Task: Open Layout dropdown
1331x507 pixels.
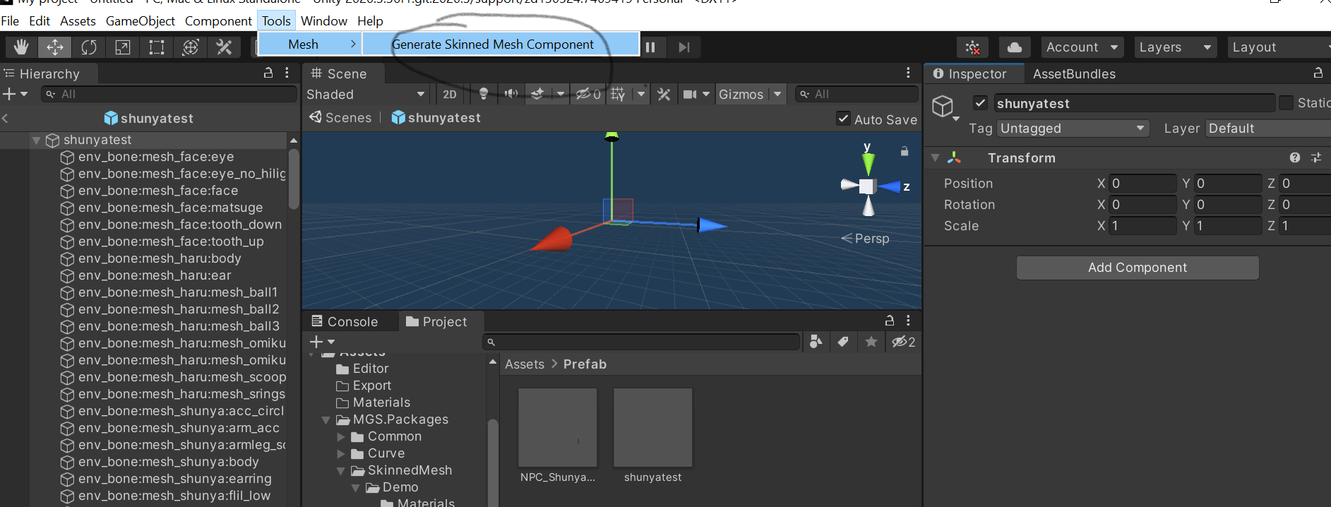Action: pos(1279,47)
